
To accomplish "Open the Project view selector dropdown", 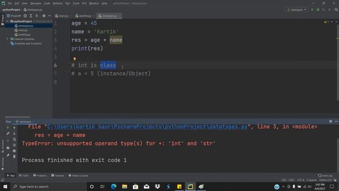I will (14, 16).
